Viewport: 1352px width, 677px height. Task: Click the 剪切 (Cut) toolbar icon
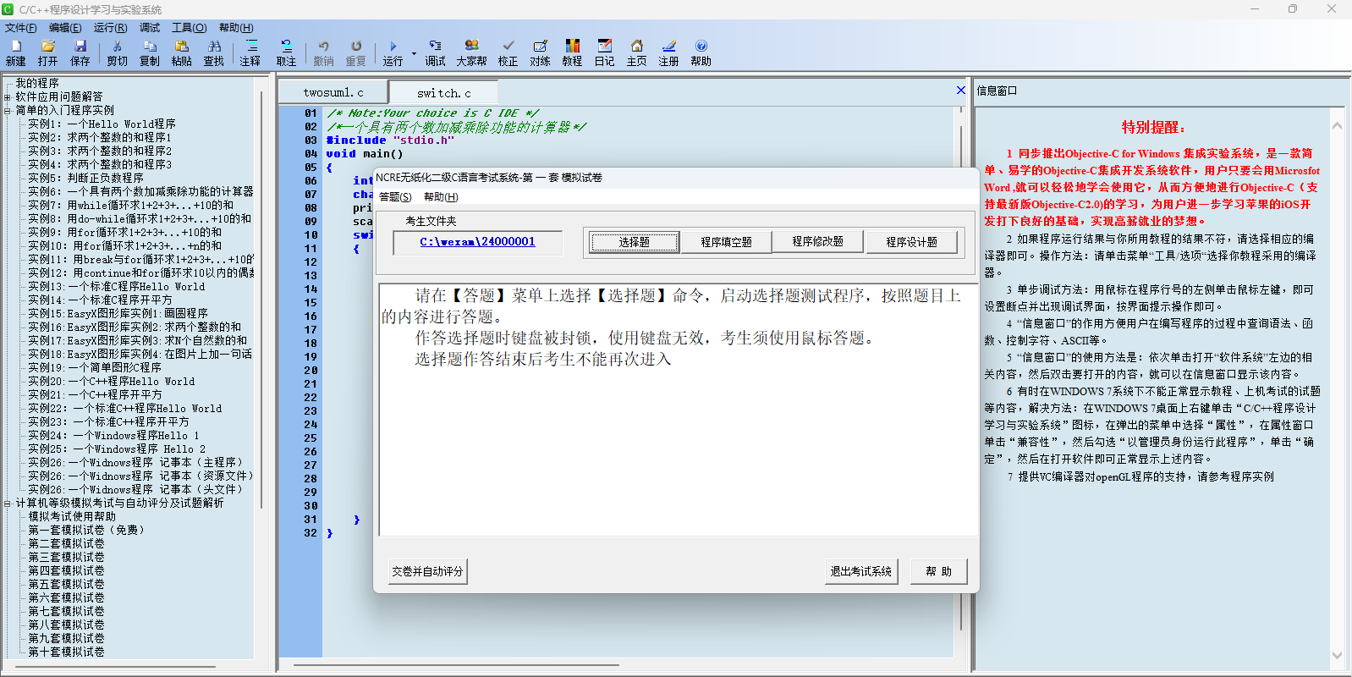pyautogui.click(x=118, y=52)
